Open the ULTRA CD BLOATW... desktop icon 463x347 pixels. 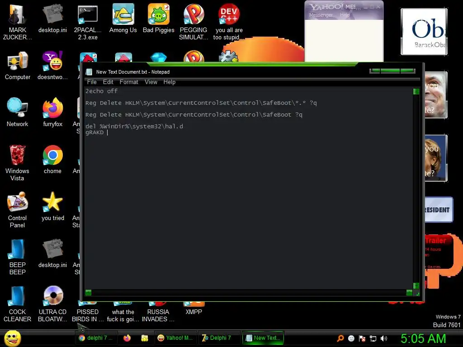(52, 304)
